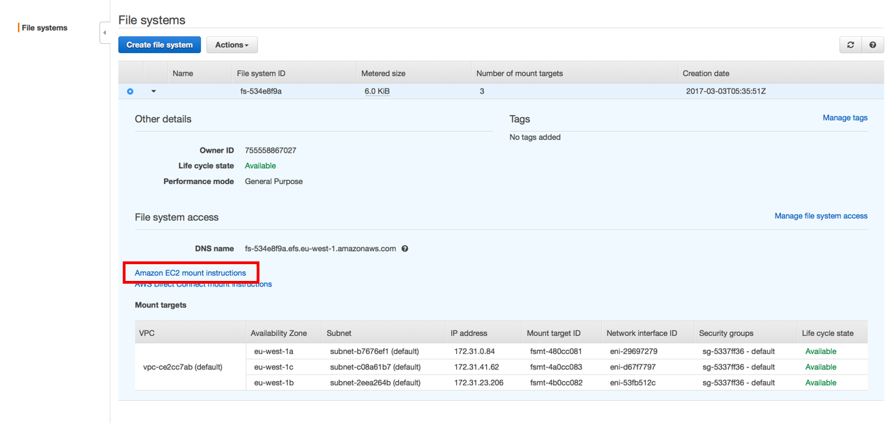Collapse the left sidebar arrow handle
The height and width of the screenshot is (428, 892).
[105, 33]
